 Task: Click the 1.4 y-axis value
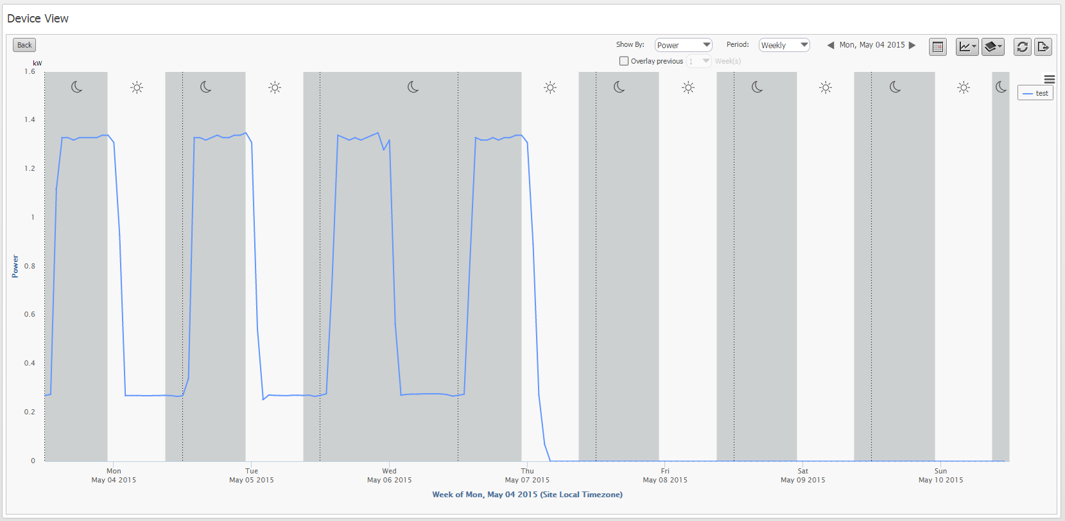coord(30,119)
